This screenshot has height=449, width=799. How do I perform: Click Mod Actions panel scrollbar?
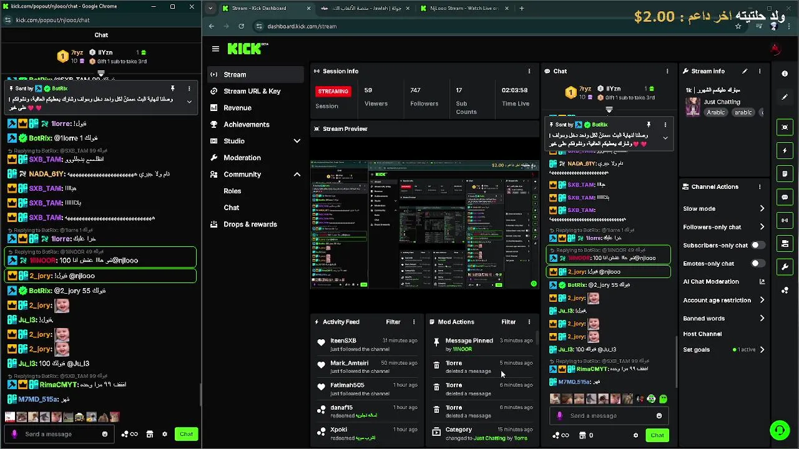pos(537,337)
